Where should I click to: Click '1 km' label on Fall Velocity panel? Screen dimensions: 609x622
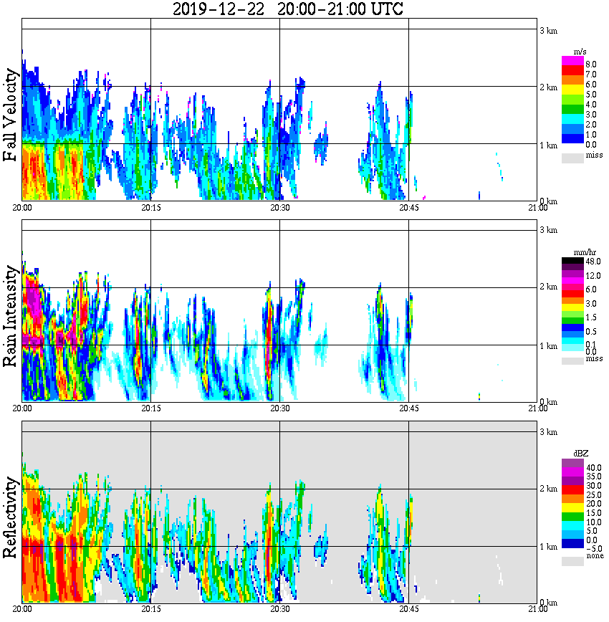coord(548,145)
